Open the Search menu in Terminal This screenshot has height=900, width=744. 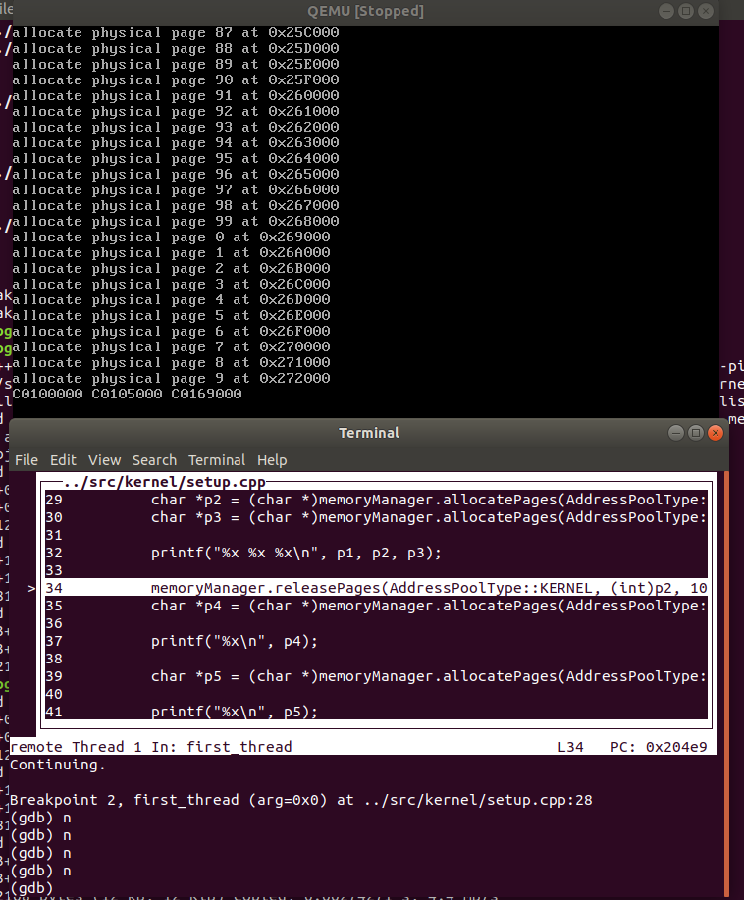pos(154,460)
